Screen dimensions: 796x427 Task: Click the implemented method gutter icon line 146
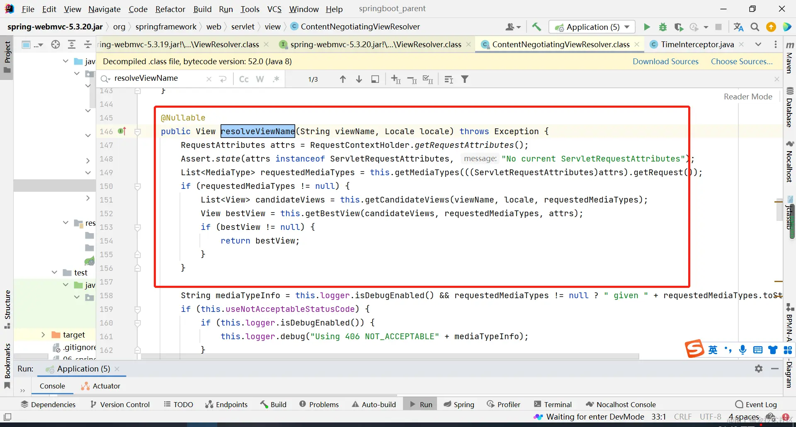122,131
